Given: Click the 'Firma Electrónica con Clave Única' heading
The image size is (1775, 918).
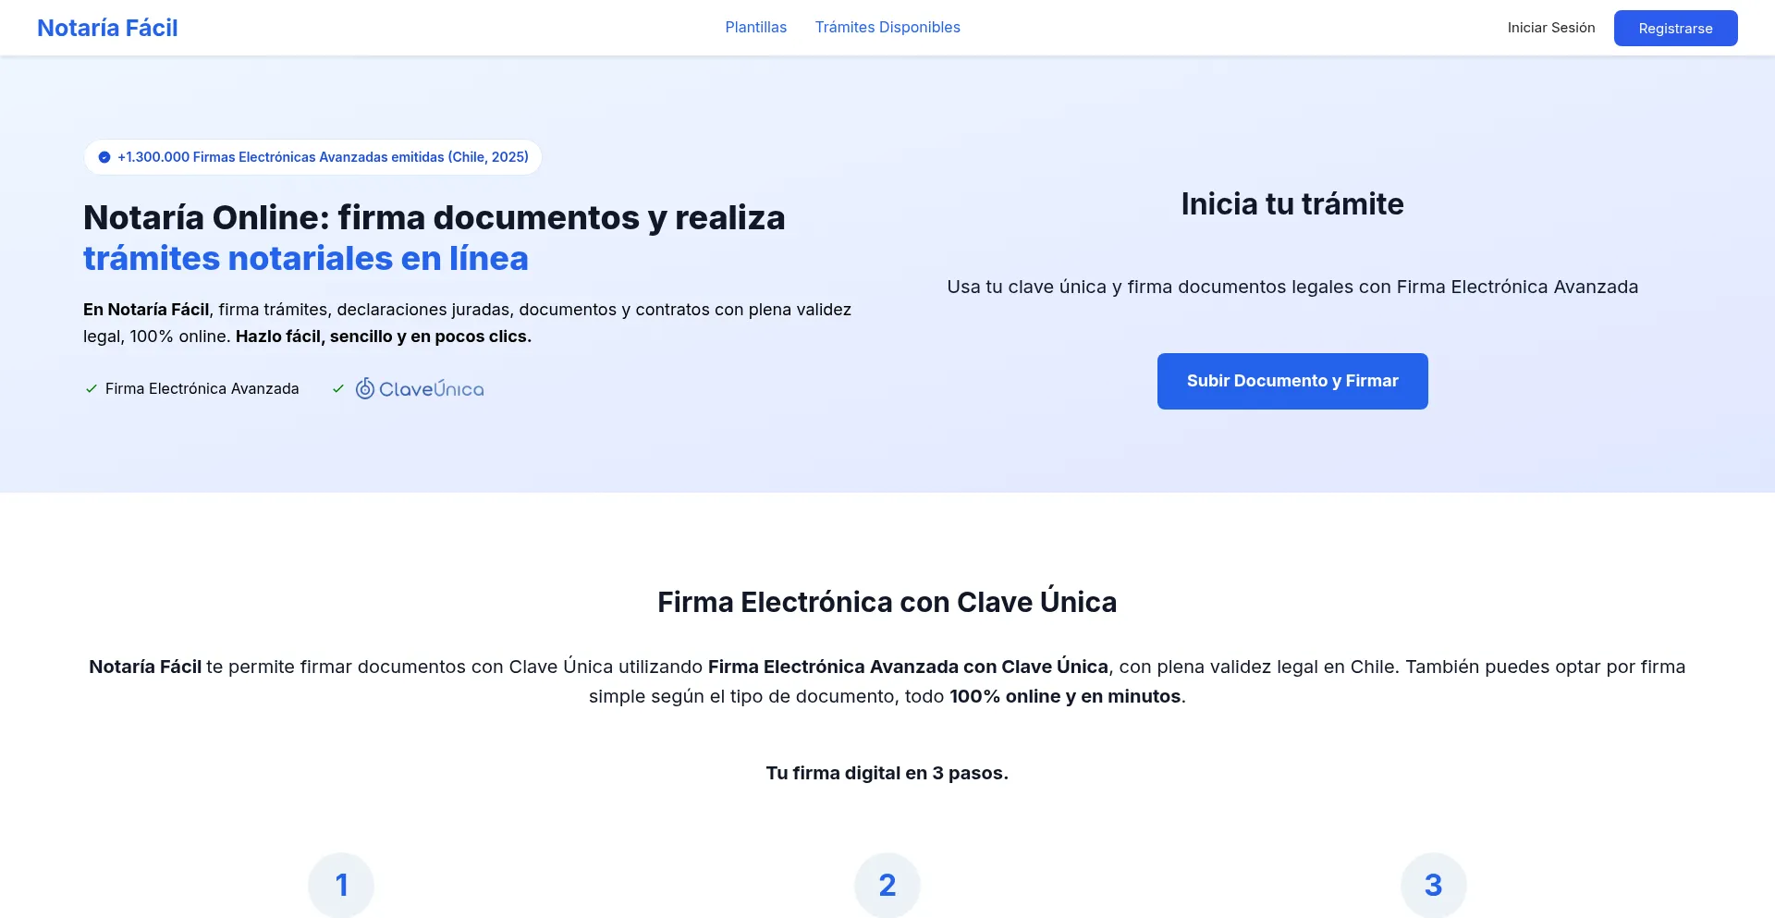Looking at the screenshot, I should pyautogui.click(x=887, y=602).
